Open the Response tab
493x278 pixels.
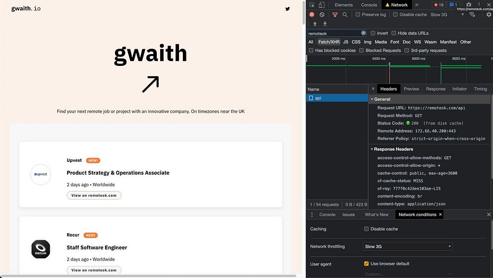click(436, 89)
